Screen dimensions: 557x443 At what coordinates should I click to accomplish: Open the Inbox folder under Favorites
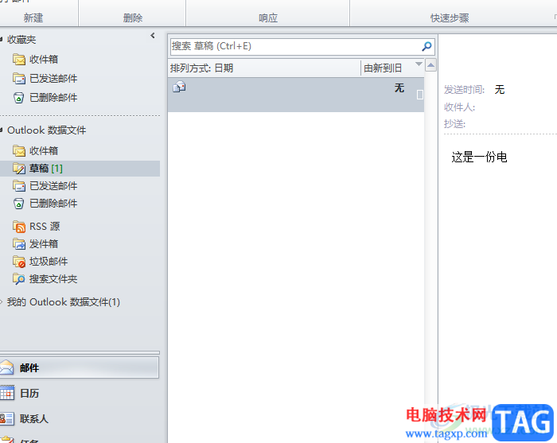(x=44, y=60)
